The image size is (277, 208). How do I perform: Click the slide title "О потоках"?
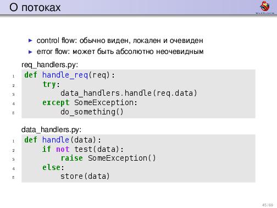(35, 8)
